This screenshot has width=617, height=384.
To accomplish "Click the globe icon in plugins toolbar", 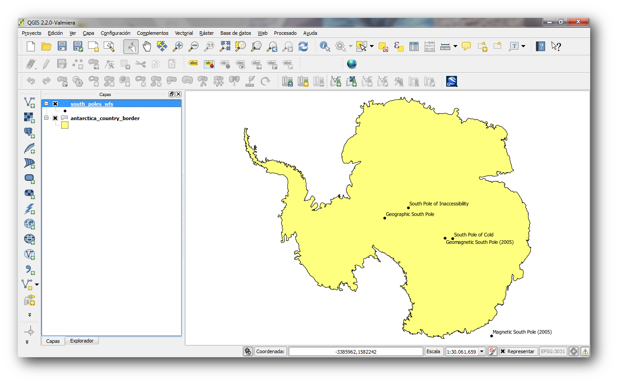I will 352,64.
